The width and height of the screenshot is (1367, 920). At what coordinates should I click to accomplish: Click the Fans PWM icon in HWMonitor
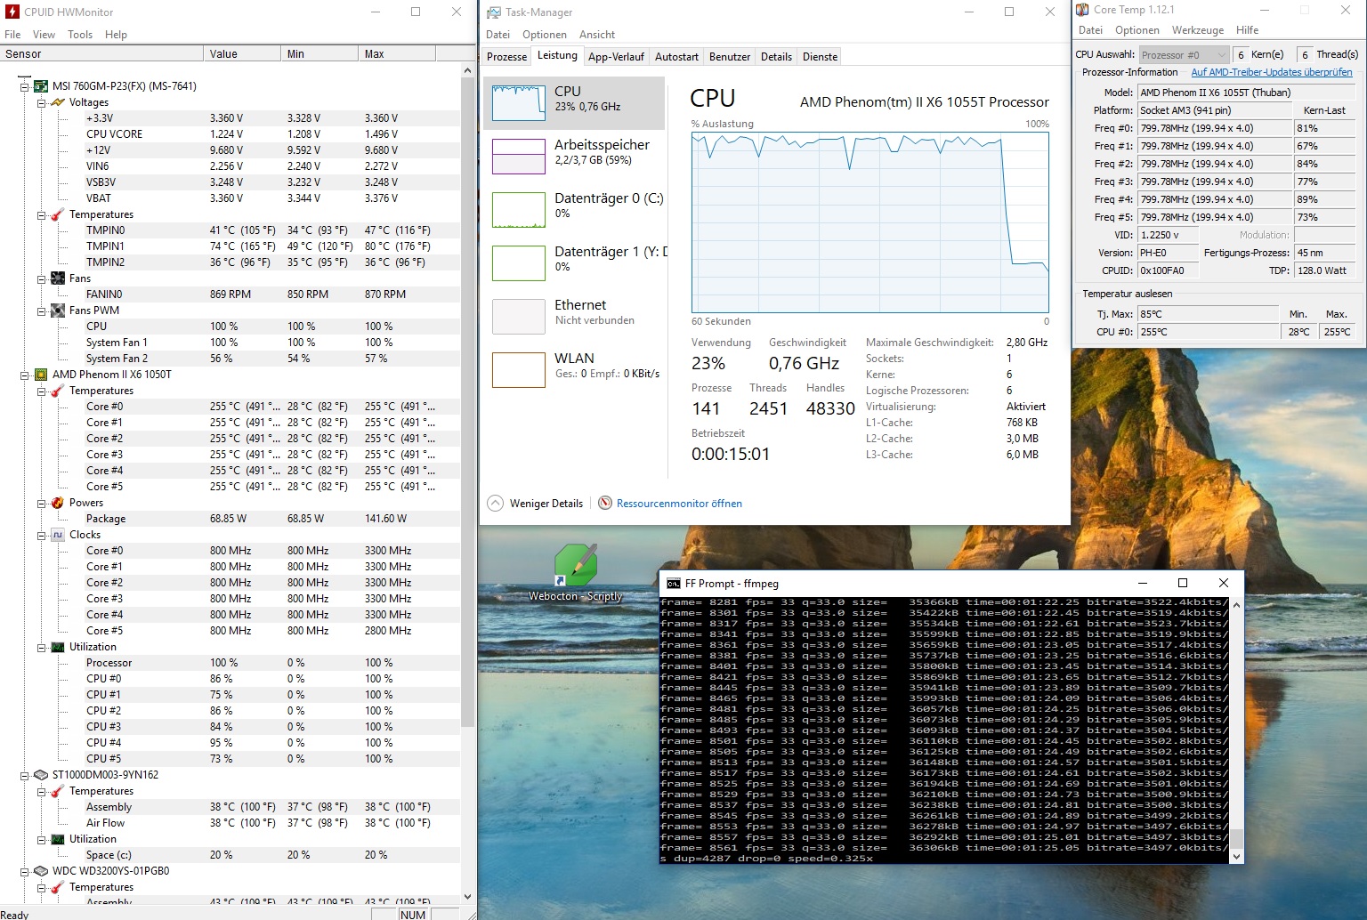[x=58, y=311]
